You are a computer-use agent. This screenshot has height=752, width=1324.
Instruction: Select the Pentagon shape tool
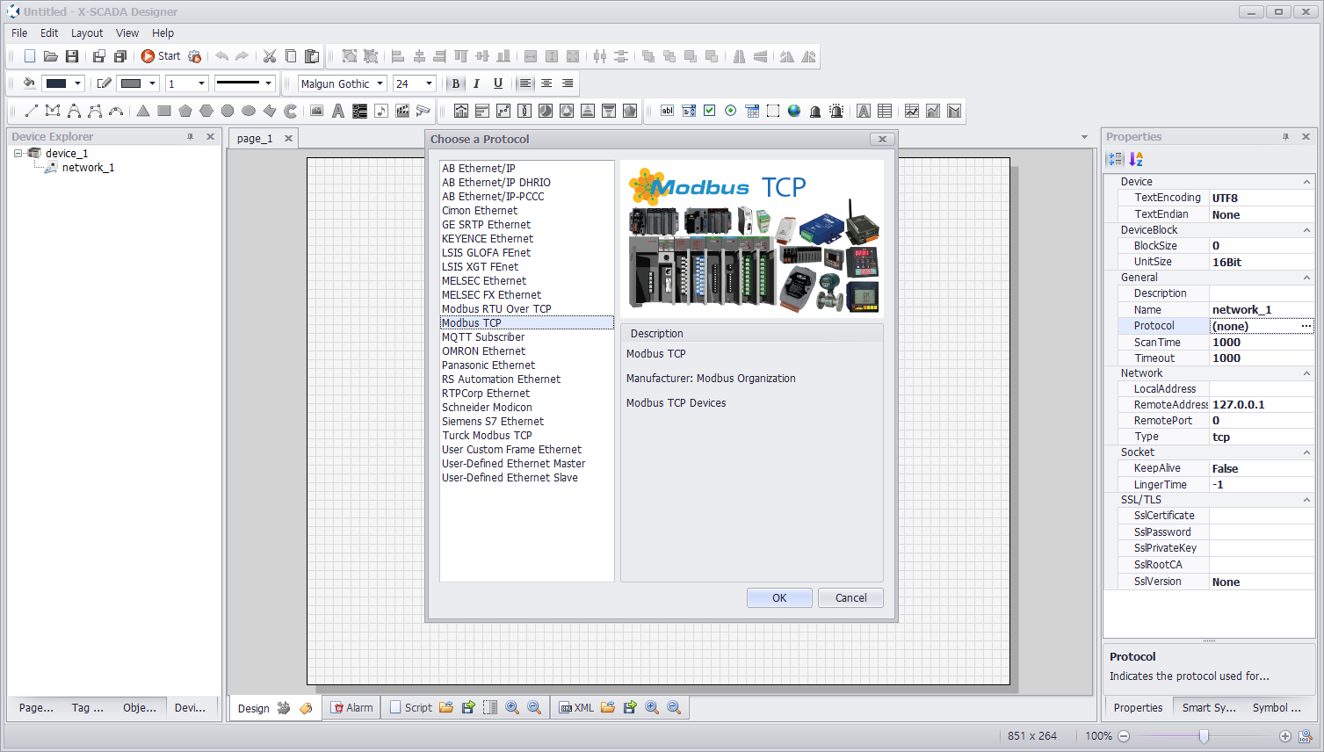coord(185,111)
